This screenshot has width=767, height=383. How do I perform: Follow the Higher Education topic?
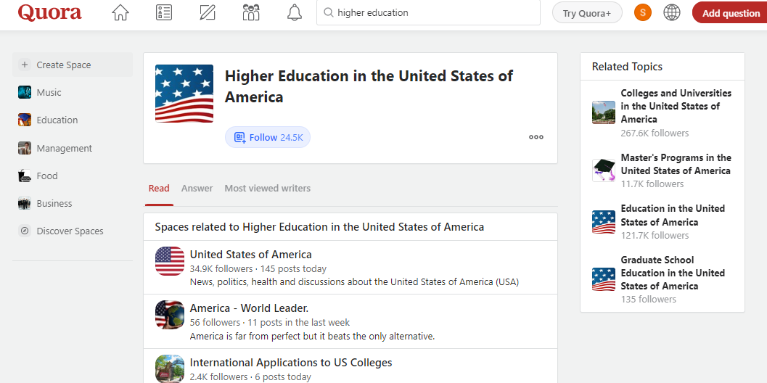point(268,137)
